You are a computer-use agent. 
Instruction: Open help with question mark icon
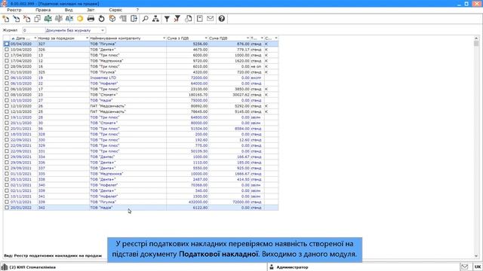pyautogui.click(x=221, y=19)
